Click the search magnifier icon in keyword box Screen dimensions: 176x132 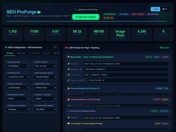75,10
